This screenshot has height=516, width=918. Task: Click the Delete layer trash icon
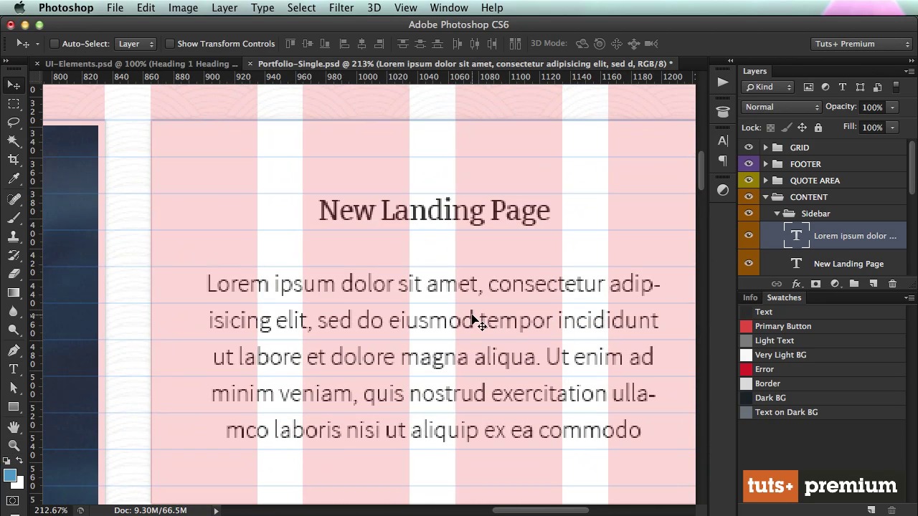click(892, 284)
